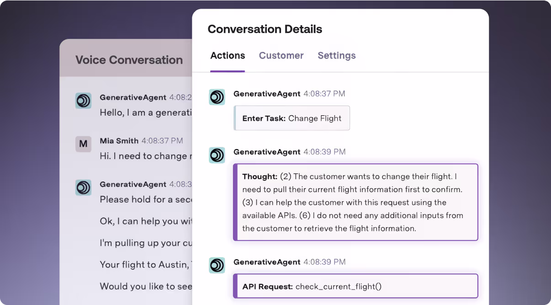Click the GenerativeAgent avatar beside the API Request entry

217,265
